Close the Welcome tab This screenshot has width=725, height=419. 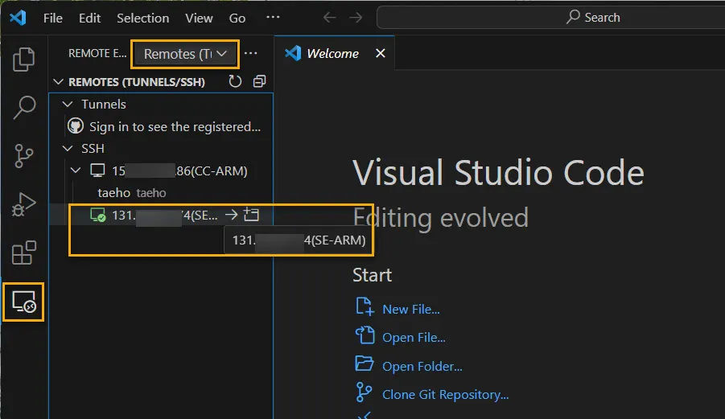[381, 54]
